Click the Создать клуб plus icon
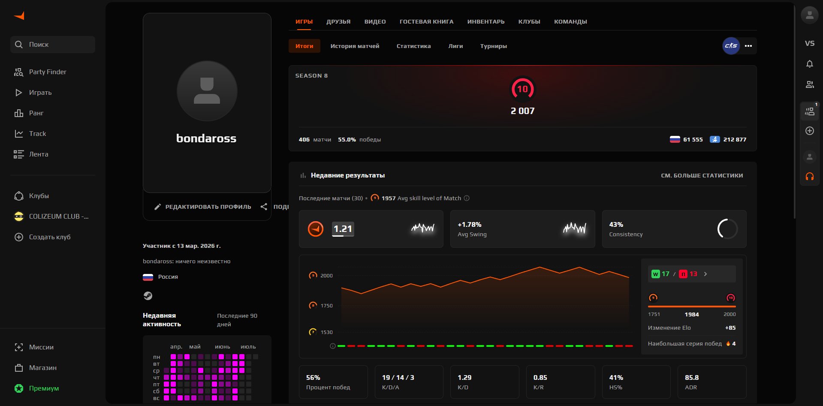Image resolution: width=823 pixels, height=406 pixels. (19, 237)
